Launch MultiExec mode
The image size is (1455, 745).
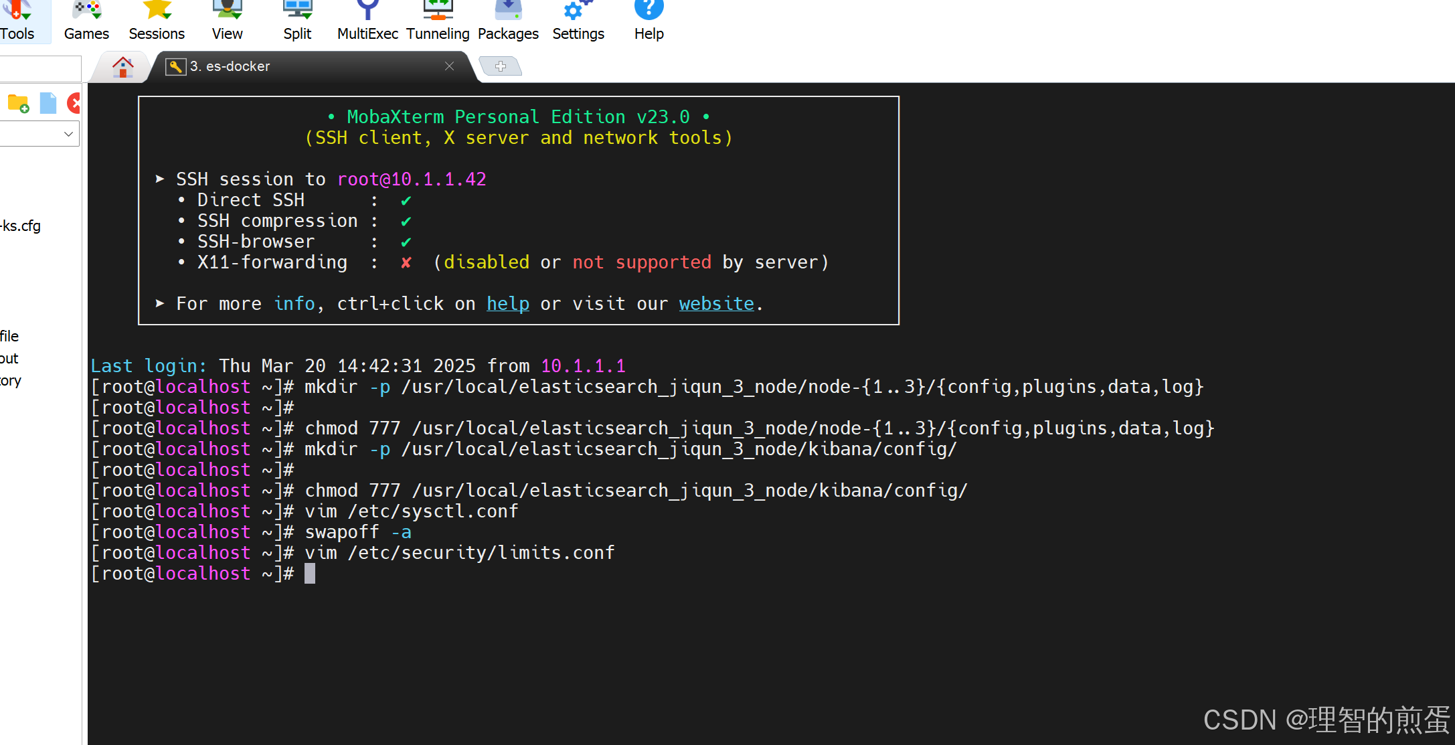[x=367, y=20]
